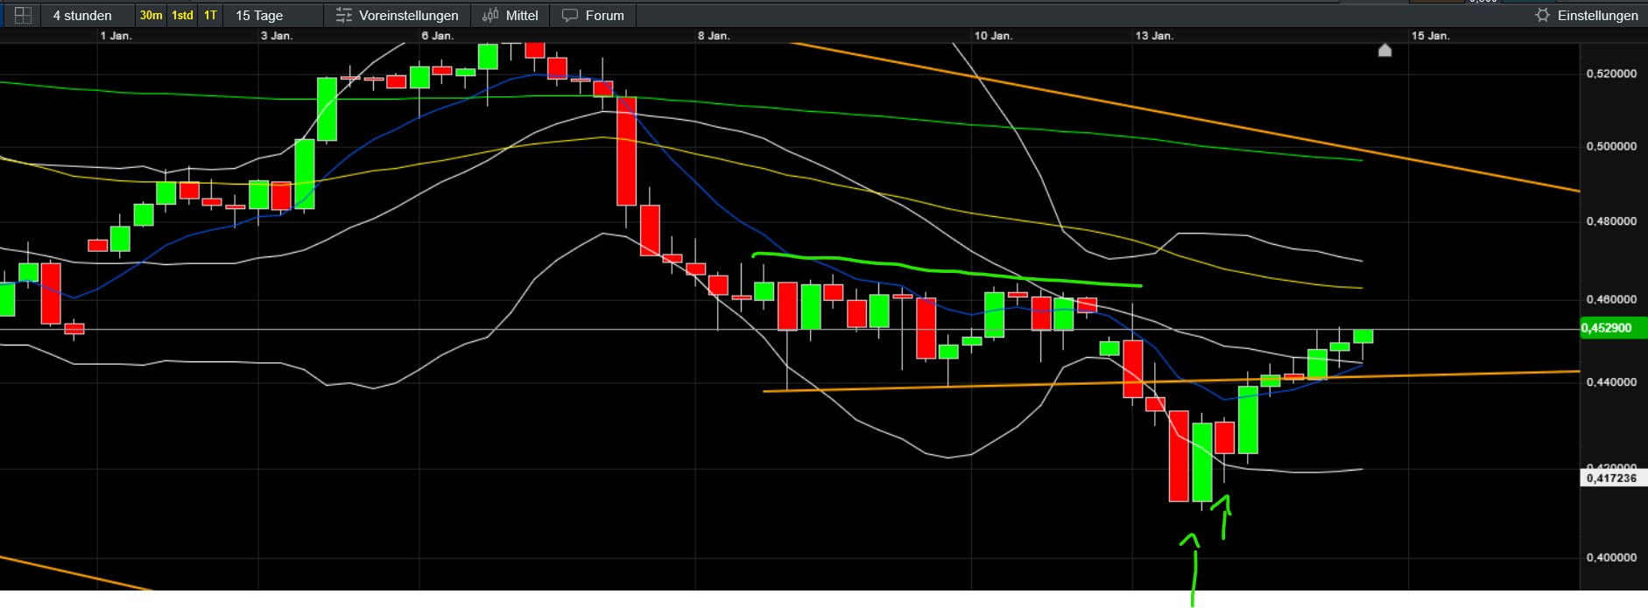Open the Mittel chart type dropdown
Screen dimensions: 1648x608
click(511, 15)
